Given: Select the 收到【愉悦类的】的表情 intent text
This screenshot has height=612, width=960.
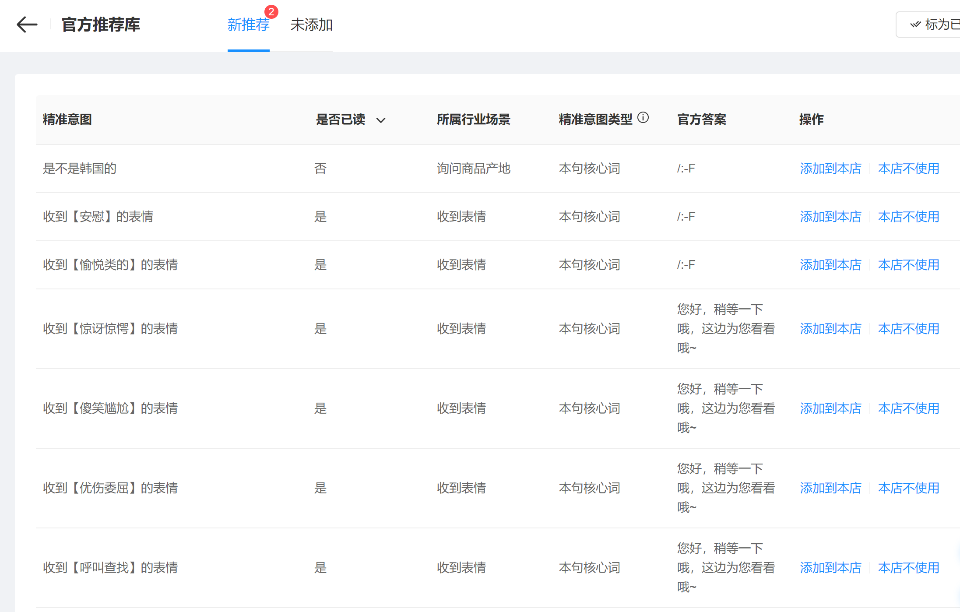Looking at the screenshot, I should (110, 265).
